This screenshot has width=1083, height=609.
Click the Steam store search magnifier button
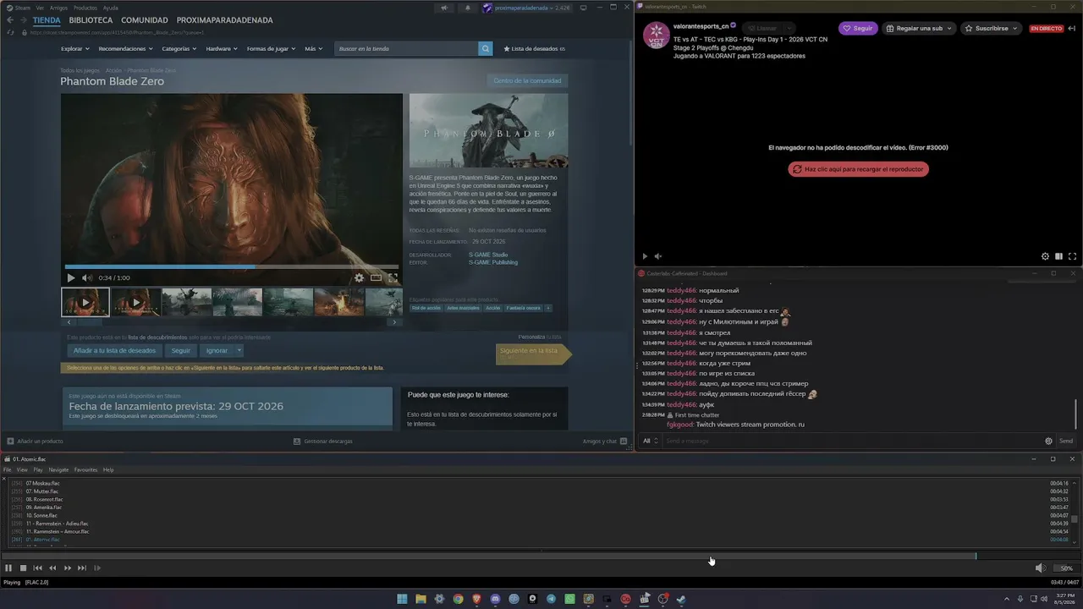point(486,49)
